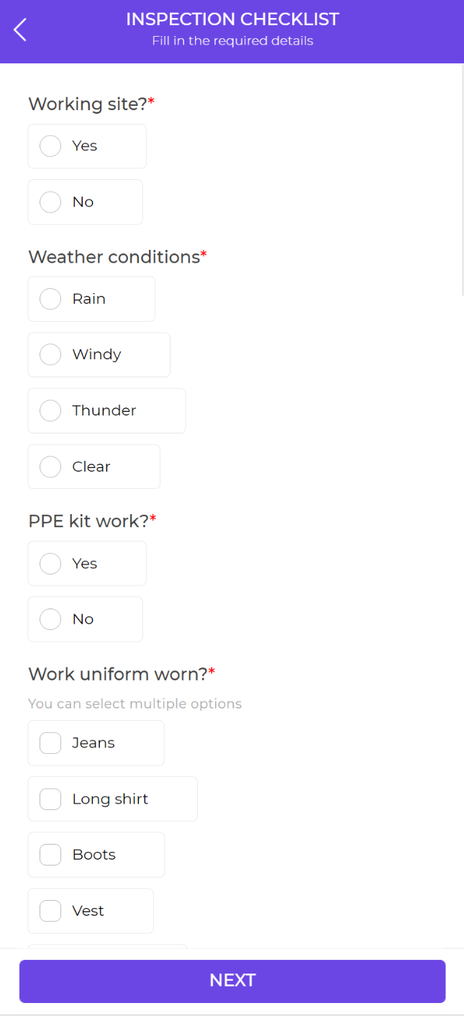This screenshot has height=1016, width=464.
Task: Click the Weather conditions question label
Action: point(114,257)
